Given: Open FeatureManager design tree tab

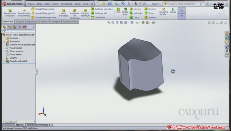Looking at the screenshot, I should (x=4, y=27).
